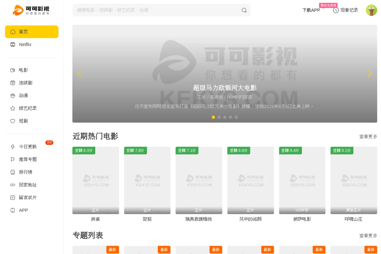Image resolution: width=381 pixels, height=254 pixels.
Task: Click the 豆瓣:7.8分 rating badge
Action: (135, 151)
